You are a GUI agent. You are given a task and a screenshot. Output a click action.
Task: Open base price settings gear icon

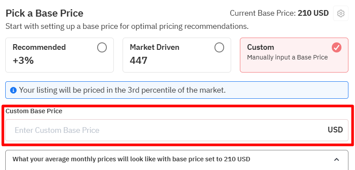(341, 14)
